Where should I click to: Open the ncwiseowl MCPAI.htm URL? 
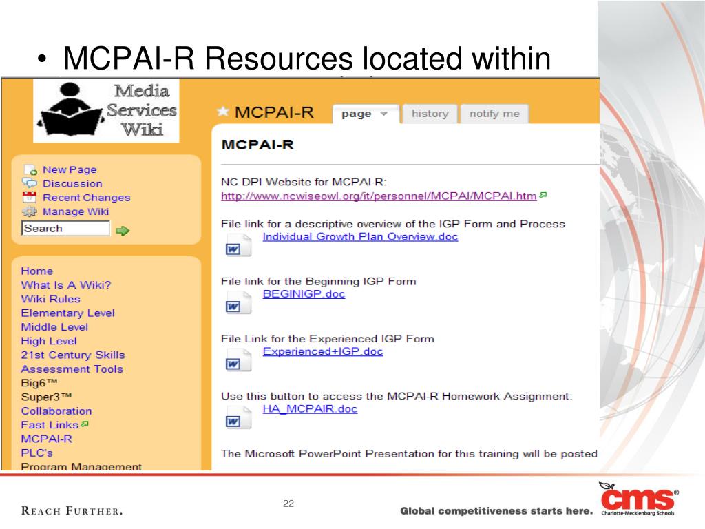(379, 196)
